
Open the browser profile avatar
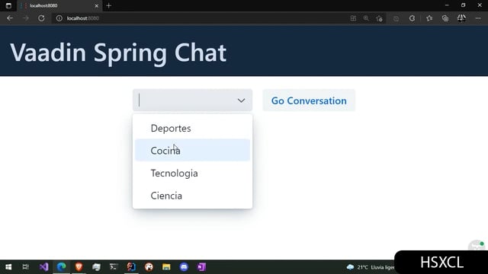click(461, 18)
